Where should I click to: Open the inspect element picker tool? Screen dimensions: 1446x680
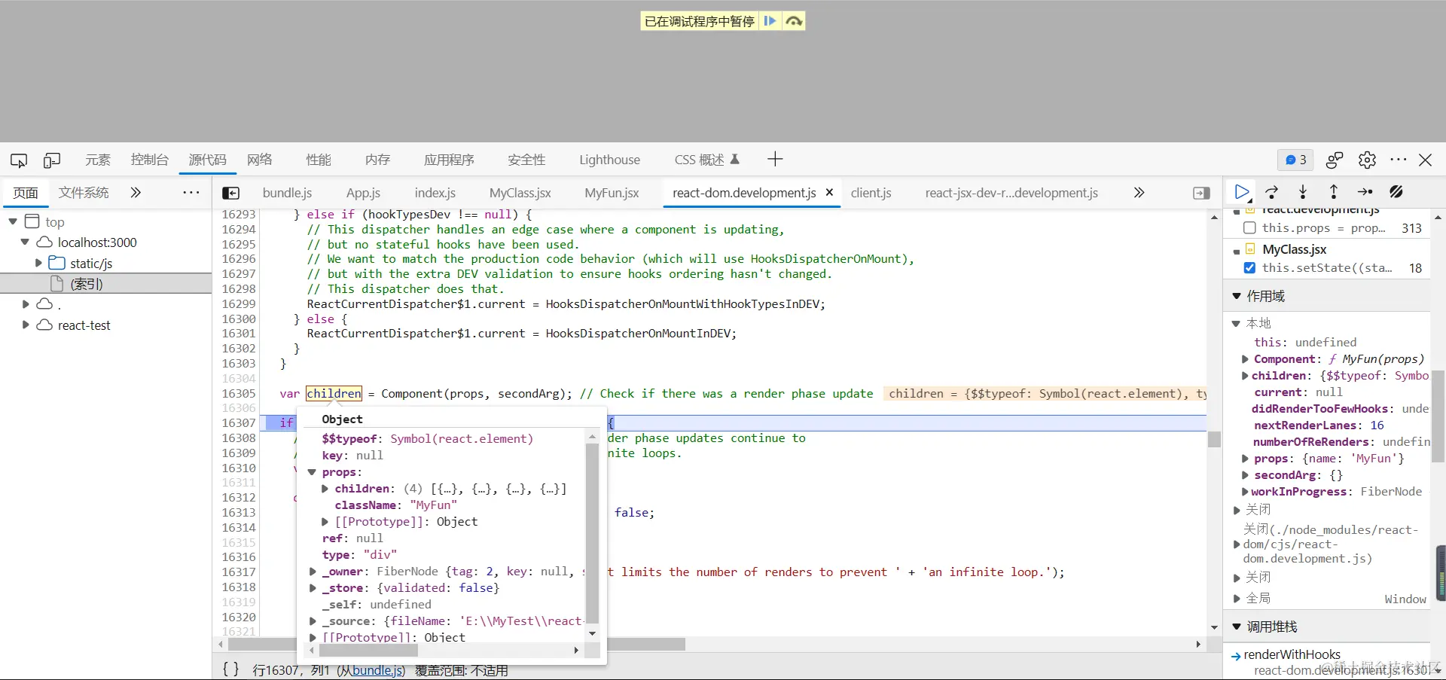[19, 160]
